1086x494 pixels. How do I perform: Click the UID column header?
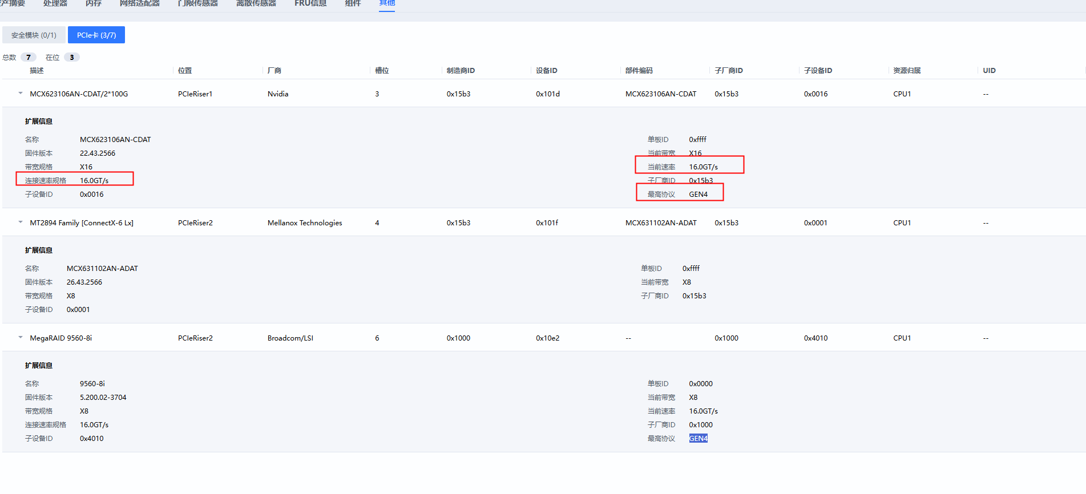(989, 71)
